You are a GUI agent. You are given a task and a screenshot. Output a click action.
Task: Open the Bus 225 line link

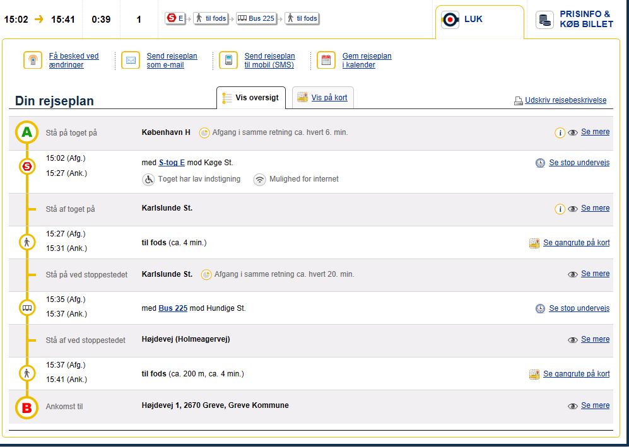pos(173,308)
